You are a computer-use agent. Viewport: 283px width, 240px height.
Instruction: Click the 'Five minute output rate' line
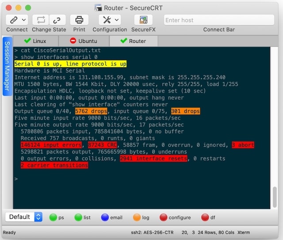[99, 125]
